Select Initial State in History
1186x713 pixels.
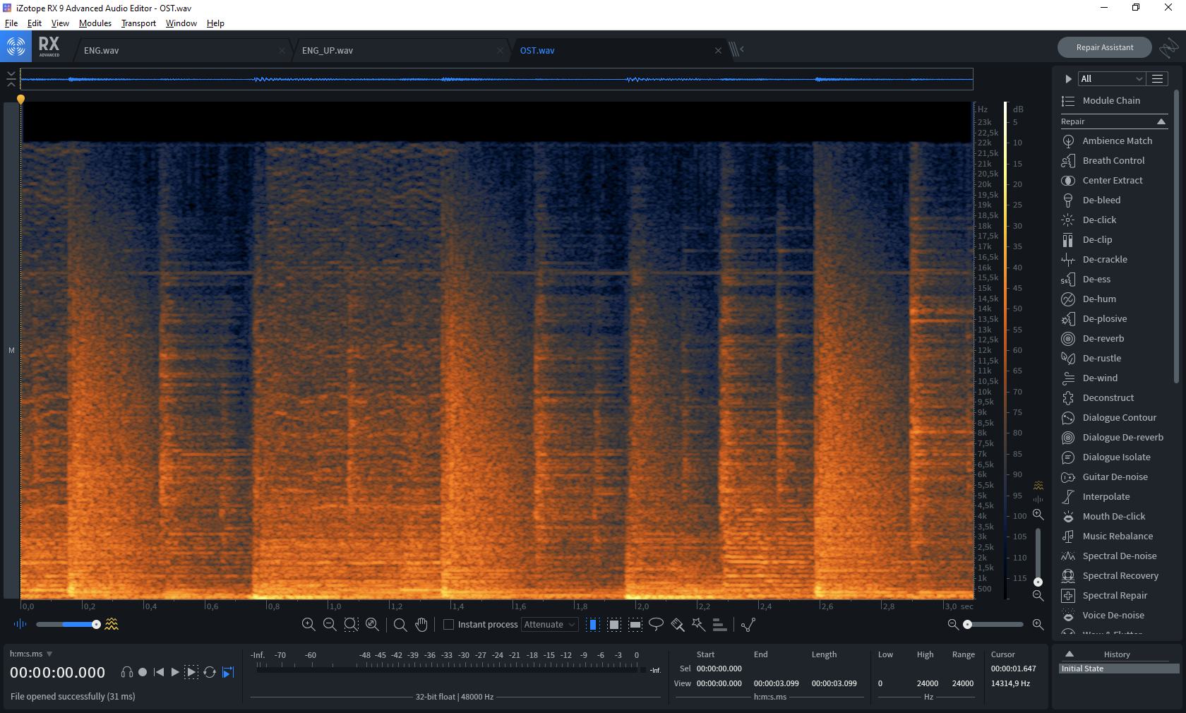(1119, 669)
